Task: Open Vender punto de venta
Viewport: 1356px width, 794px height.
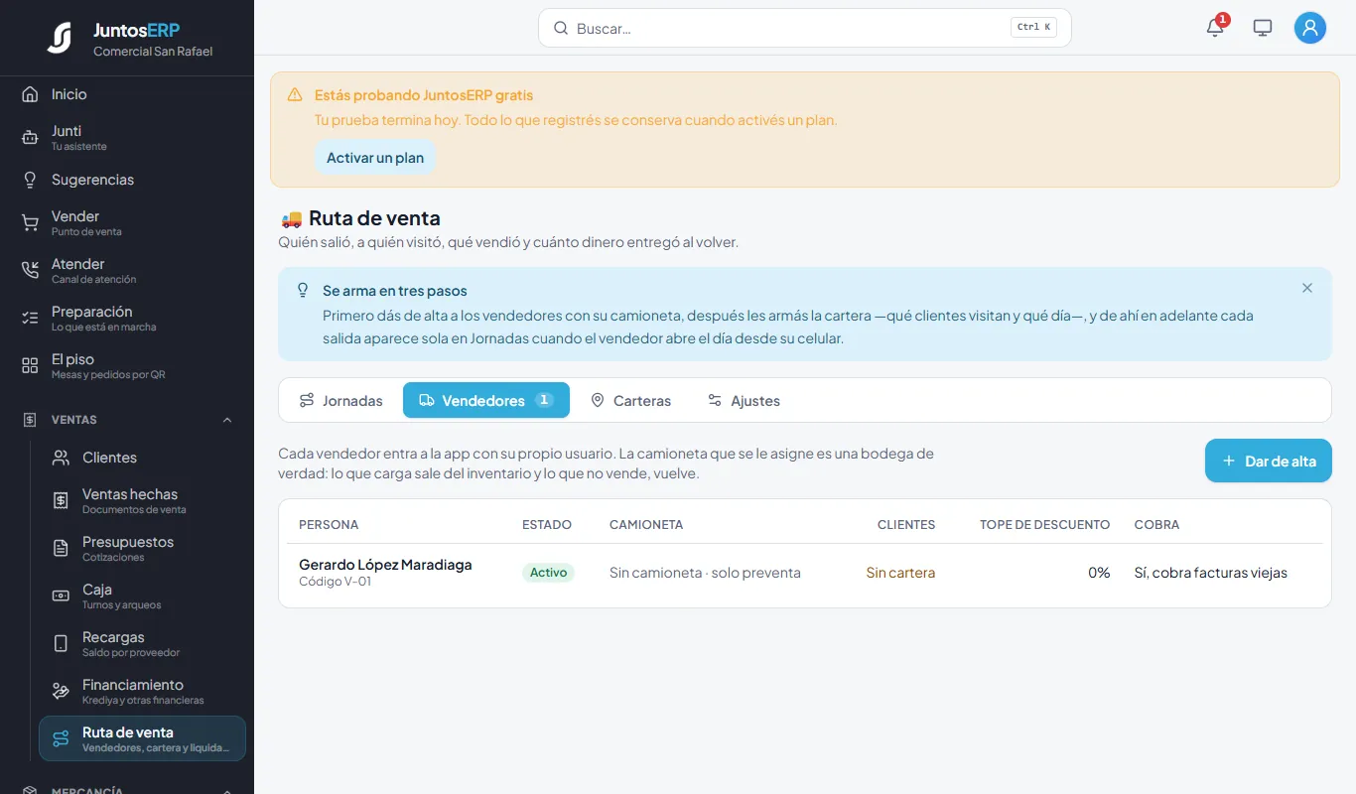Action: pyautogui.click(x=127, y=222)
